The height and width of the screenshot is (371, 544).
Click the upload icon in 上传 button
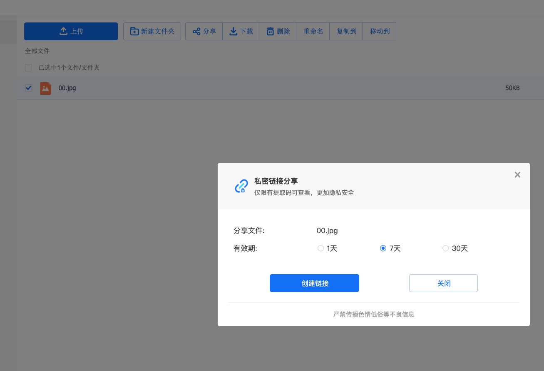click(63, 31)
